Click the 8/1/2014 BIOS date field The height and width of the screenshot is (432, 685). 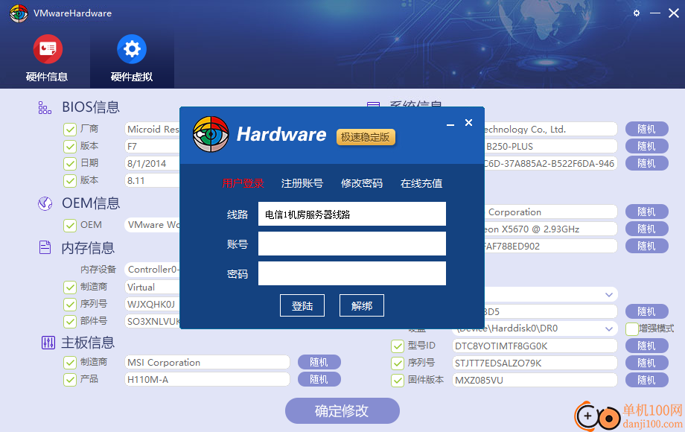[152, 163]
